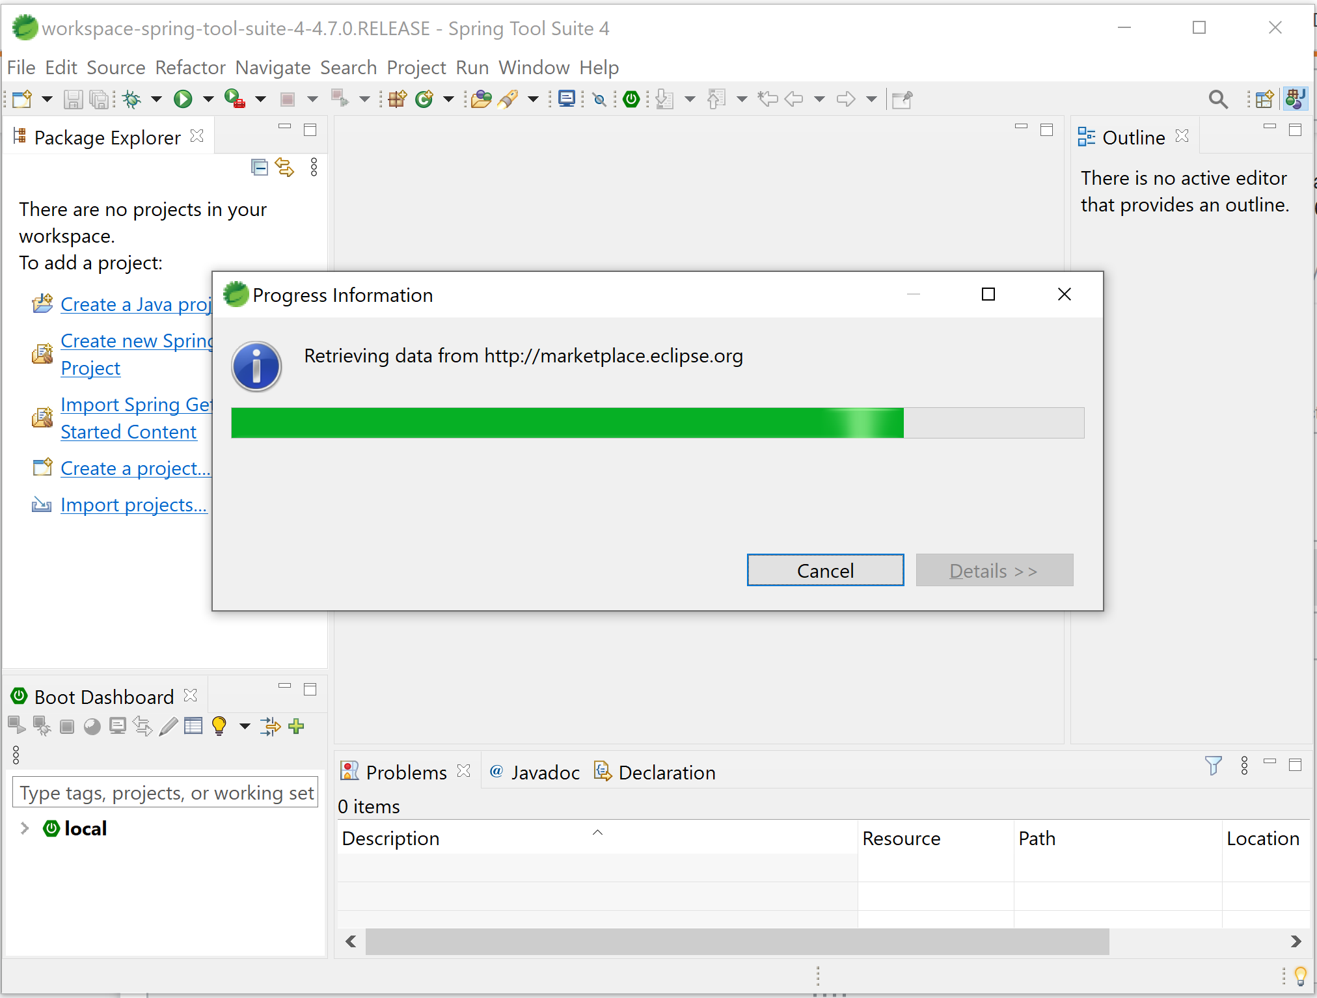Click the magnifier search icon in toolbar
This screenshot has width=1317, height=998.
pos(1218,99)
